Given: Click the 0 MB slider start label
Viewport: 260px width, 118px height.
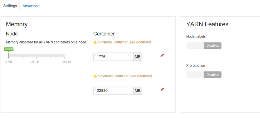Looking at the screenshot, I should (9, 62).
